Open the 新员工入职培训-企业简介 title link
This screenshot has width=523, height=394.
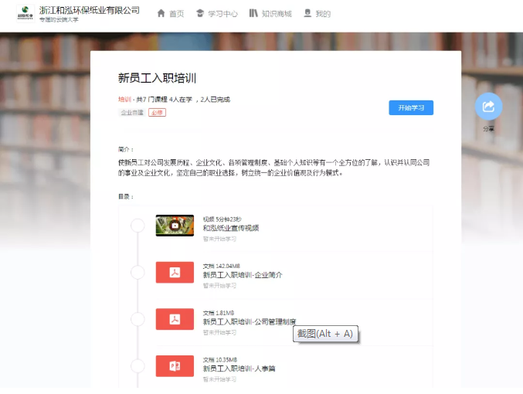point(243,275)
